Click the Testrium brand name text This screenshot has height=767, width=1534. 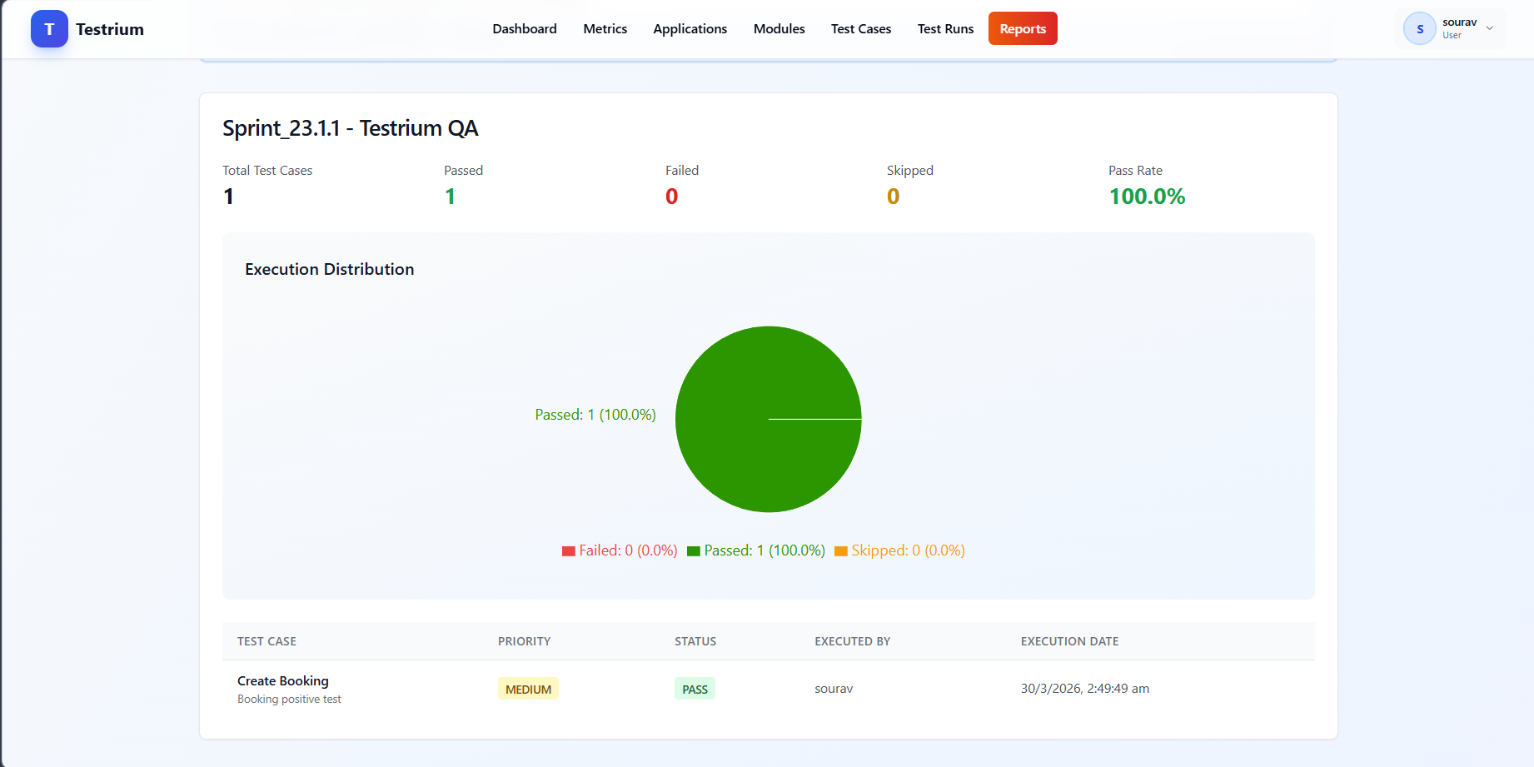[110, 29]
